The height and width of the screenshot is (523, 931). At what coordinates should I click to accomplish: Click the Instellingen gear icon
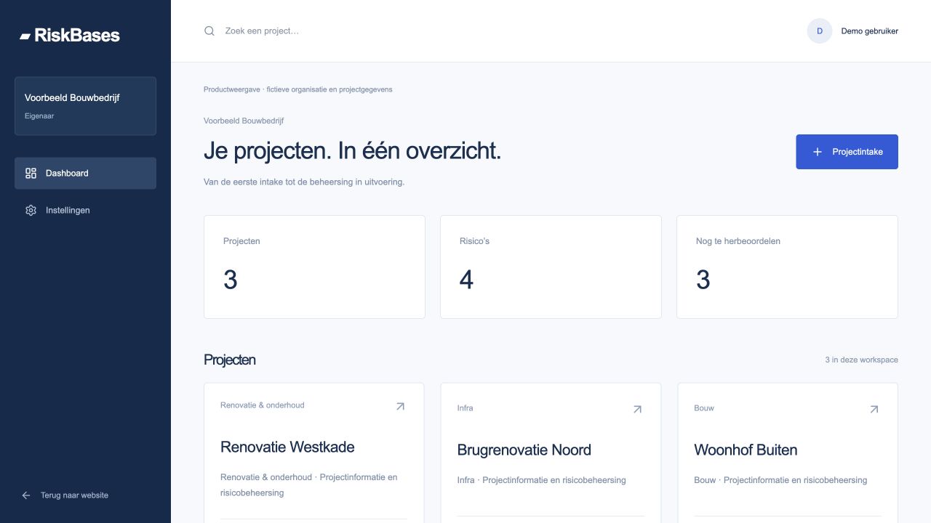click(31, 210)
